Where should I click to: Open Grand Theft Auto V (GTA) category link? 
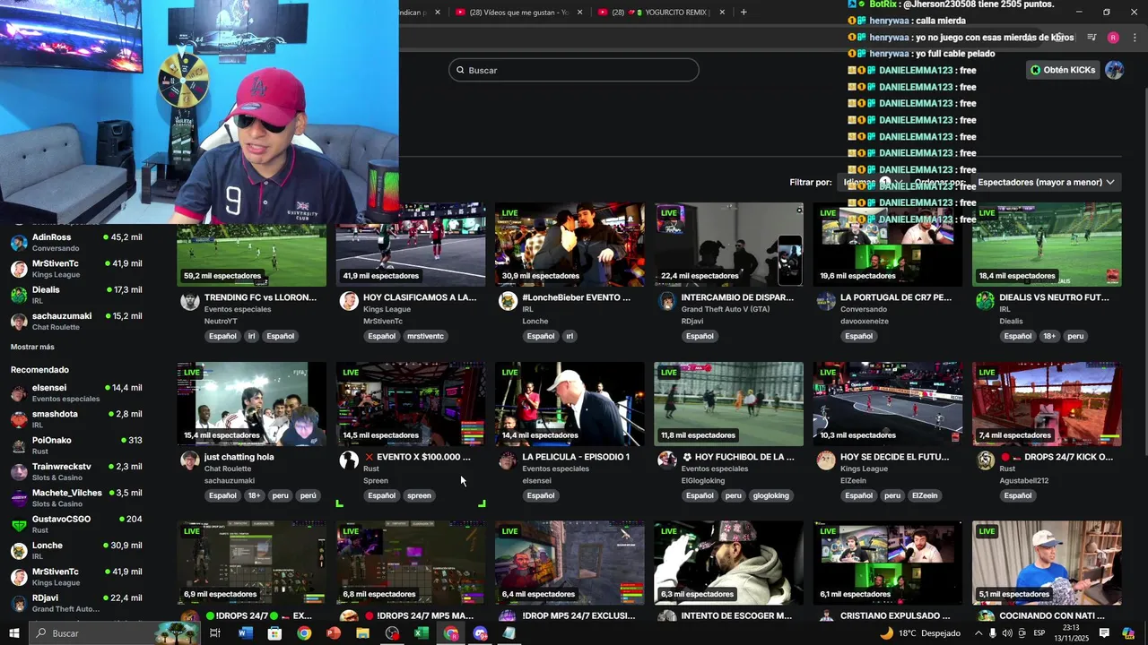point(726,309)
